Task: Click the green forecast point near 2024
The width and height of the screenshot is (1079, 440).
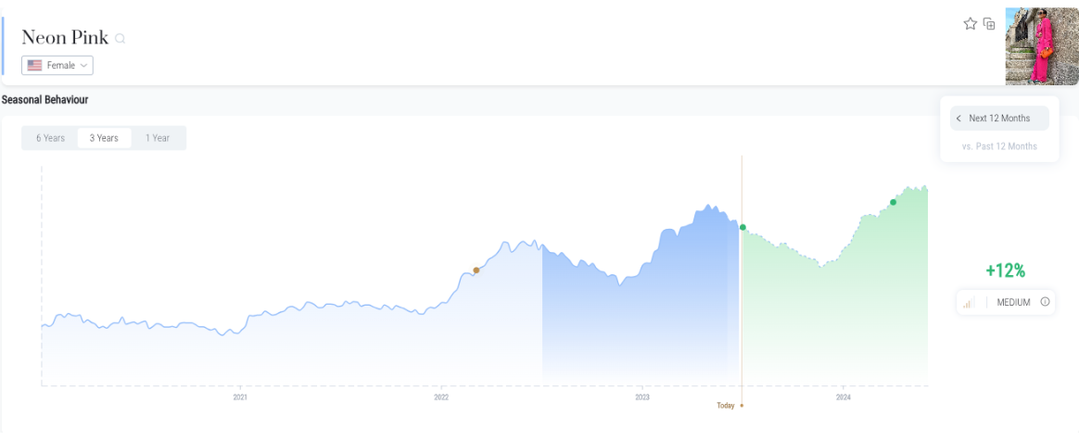Action: point(894,202)
